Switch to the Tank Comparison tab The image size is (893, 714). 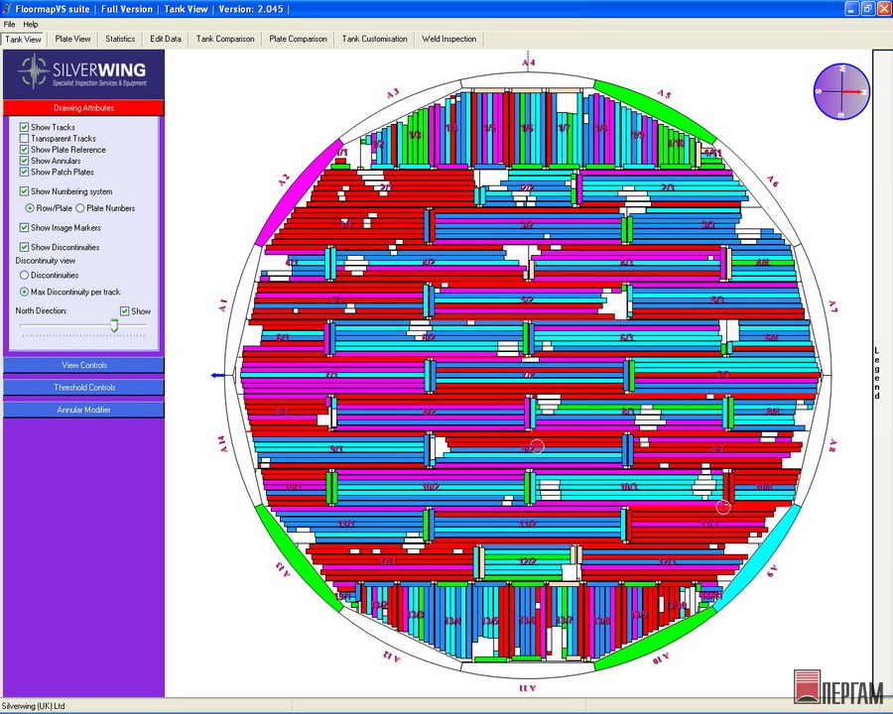[x=225, y=39]
